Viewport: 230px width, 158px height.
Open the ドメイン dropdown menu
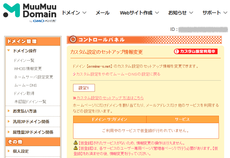tap(74, 13)
